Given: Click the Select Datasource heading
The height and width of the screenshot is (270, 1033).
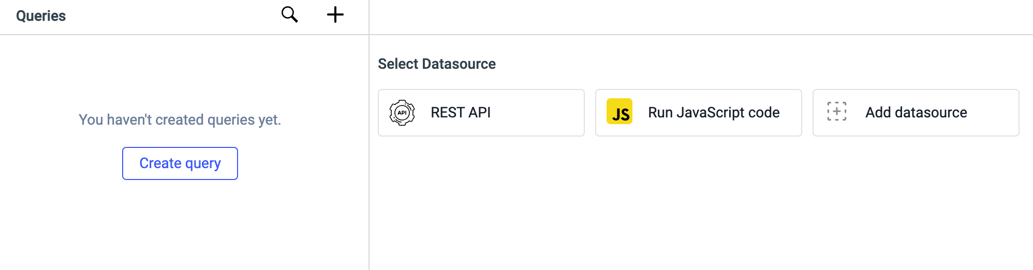Looking at the screenshot, I should tap(437, 64).
